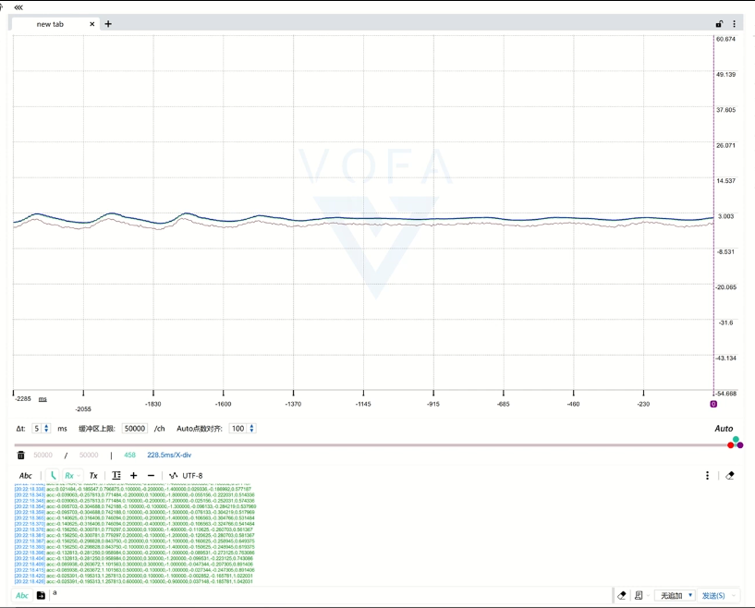
Task: Increase font size with plus icon
Action: (133, 475)
